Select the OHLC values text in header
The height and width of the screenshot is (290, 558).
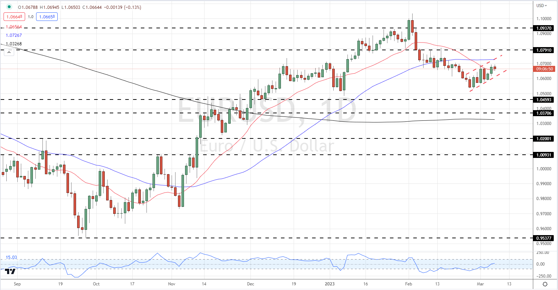pos(80,7)
